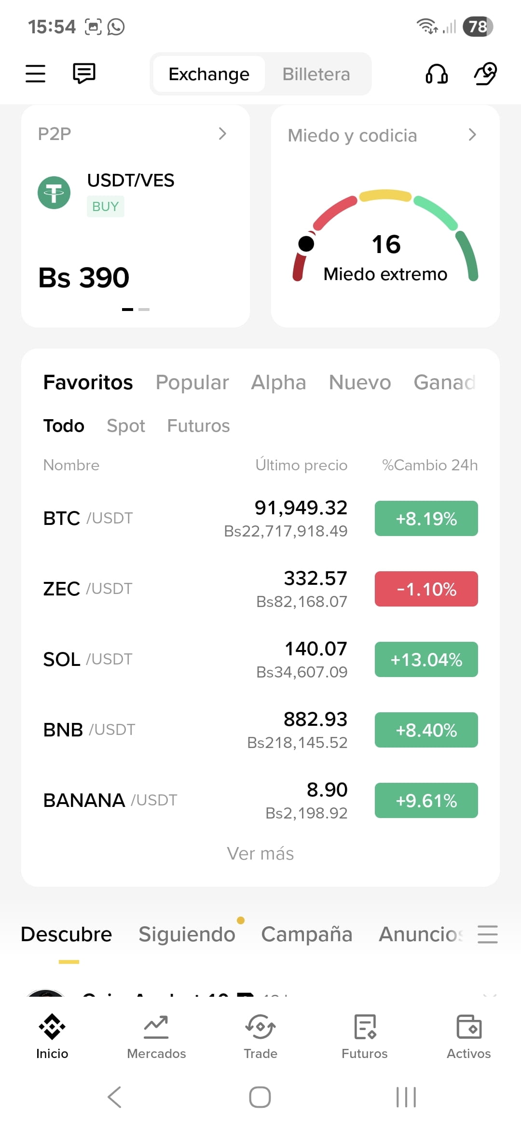The height and width of the screenshot is (1130, 521).
Task: Open Mercados chart icon in bottom bar
Action: point(156,1027)
